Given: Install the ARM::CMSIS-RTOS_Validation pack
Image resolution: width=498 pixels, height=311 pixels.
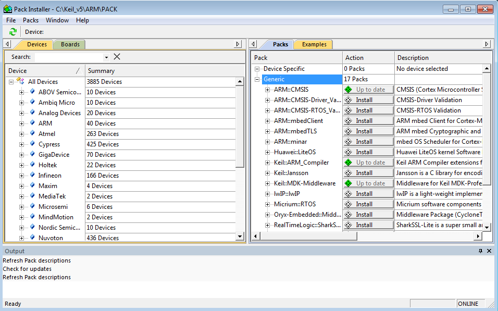Looking at the screenshot, I should click(x=368, y=110).
